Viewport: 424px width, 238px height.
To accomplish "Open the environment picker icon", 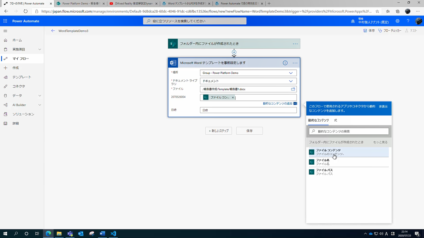I will coord(353,21).
